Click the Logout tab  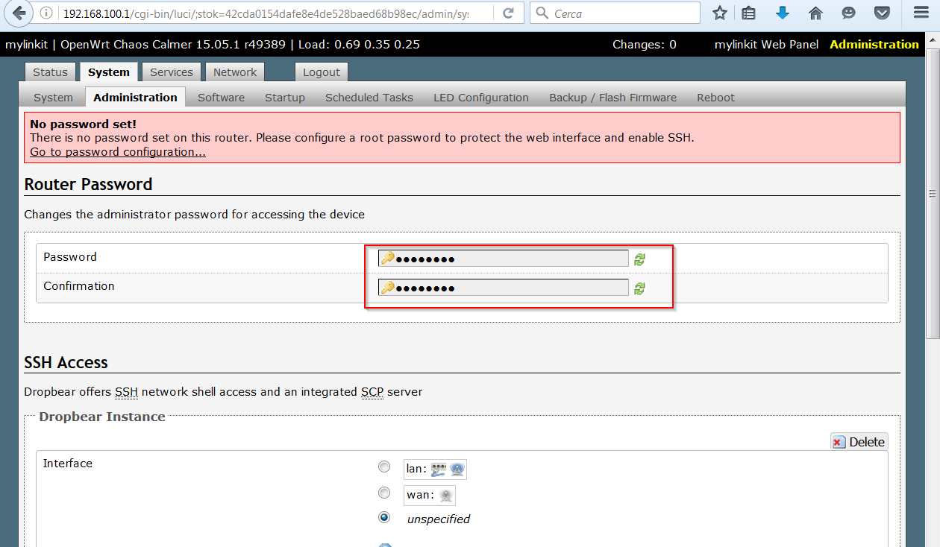322,72
